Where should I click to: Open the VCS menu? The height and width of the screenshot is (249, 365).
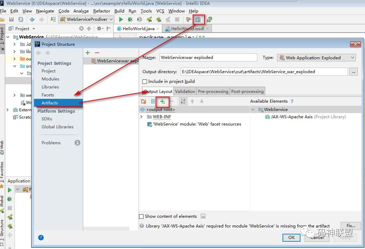pos(160,11)
